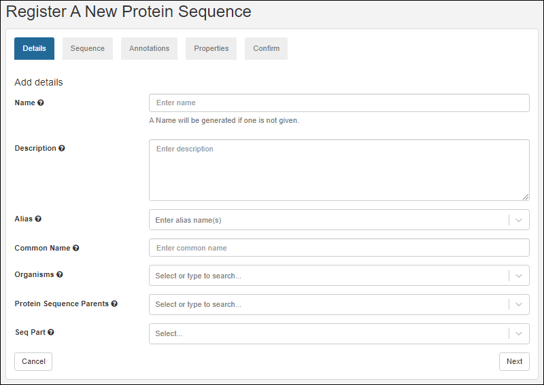This screenshot has width=544, height=385.
Task: Click the help icon beside Description
Action: pyautogui.click(x=62, y=148)
